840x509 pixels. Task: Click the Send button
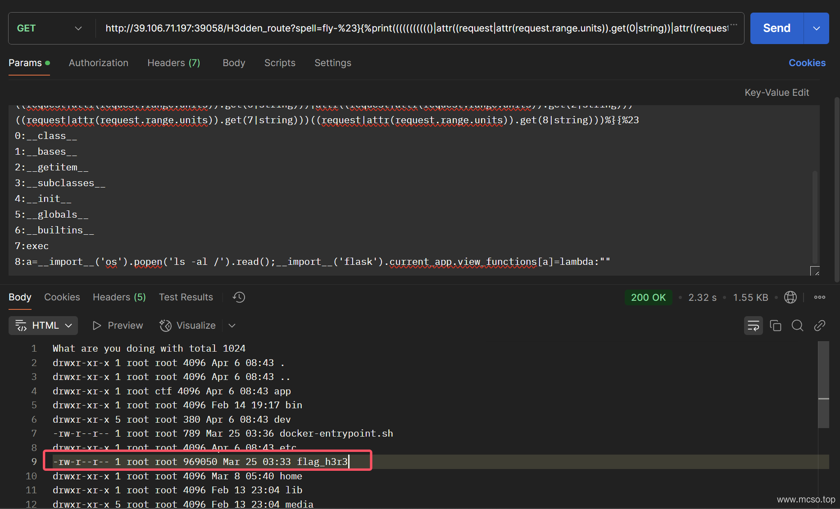(x=776, y=28)
